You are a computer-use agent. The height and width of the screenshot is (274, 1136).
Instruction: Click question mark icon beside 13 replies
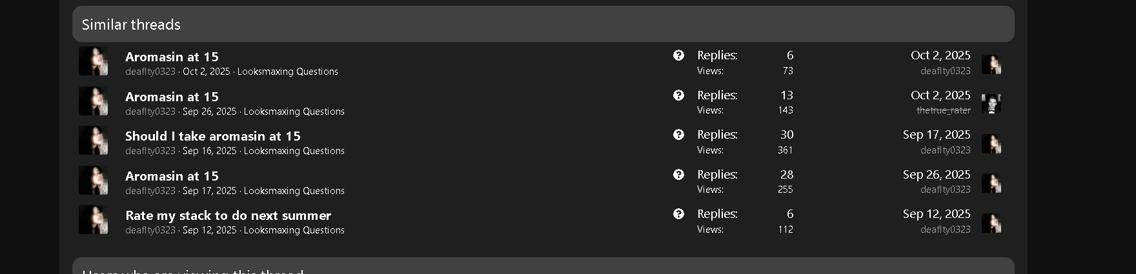678,95
